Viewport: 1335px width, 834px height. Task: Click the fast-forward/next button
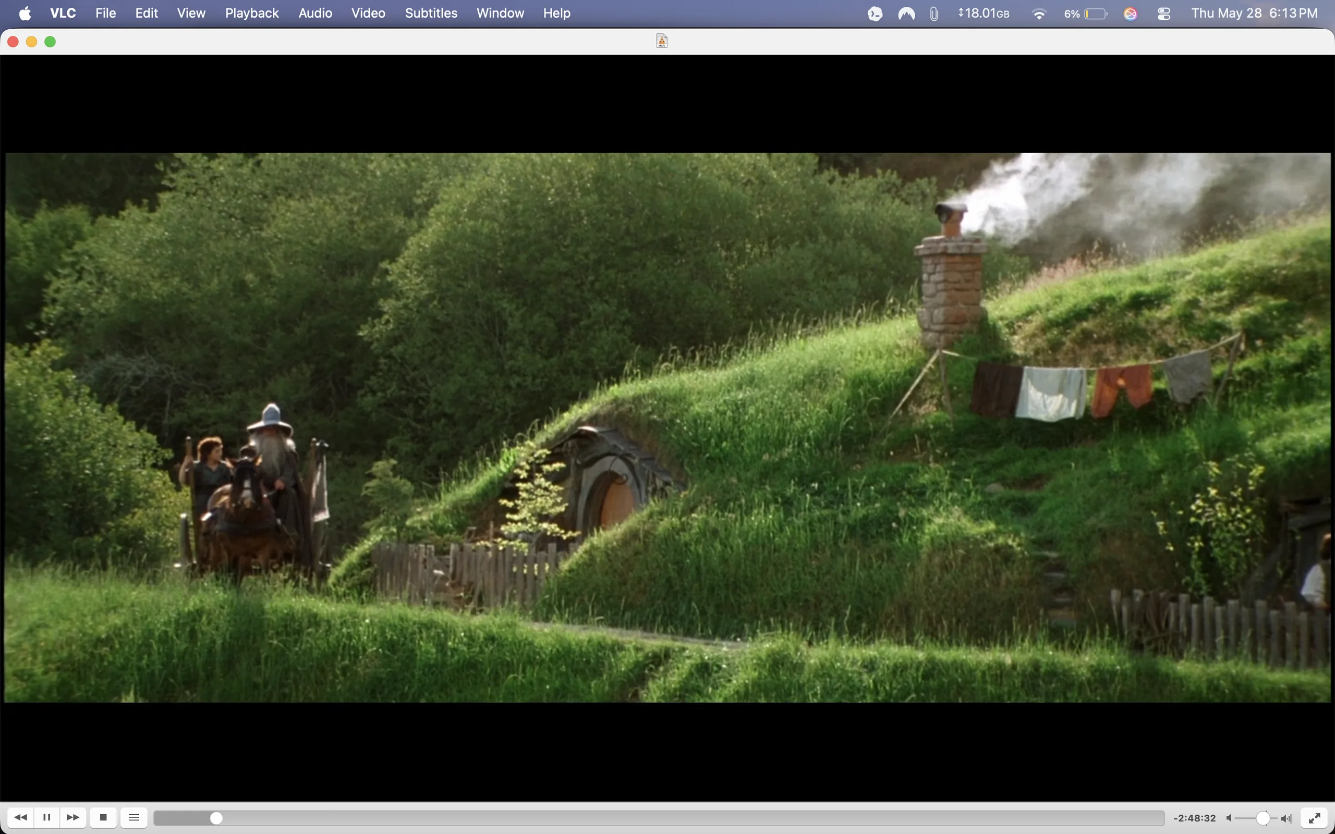point(73,817)
